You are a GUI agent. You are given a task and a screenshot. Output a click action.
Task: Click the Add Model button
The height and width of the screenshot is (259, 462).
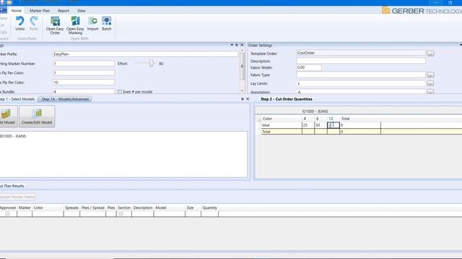[x=8, y=117]
